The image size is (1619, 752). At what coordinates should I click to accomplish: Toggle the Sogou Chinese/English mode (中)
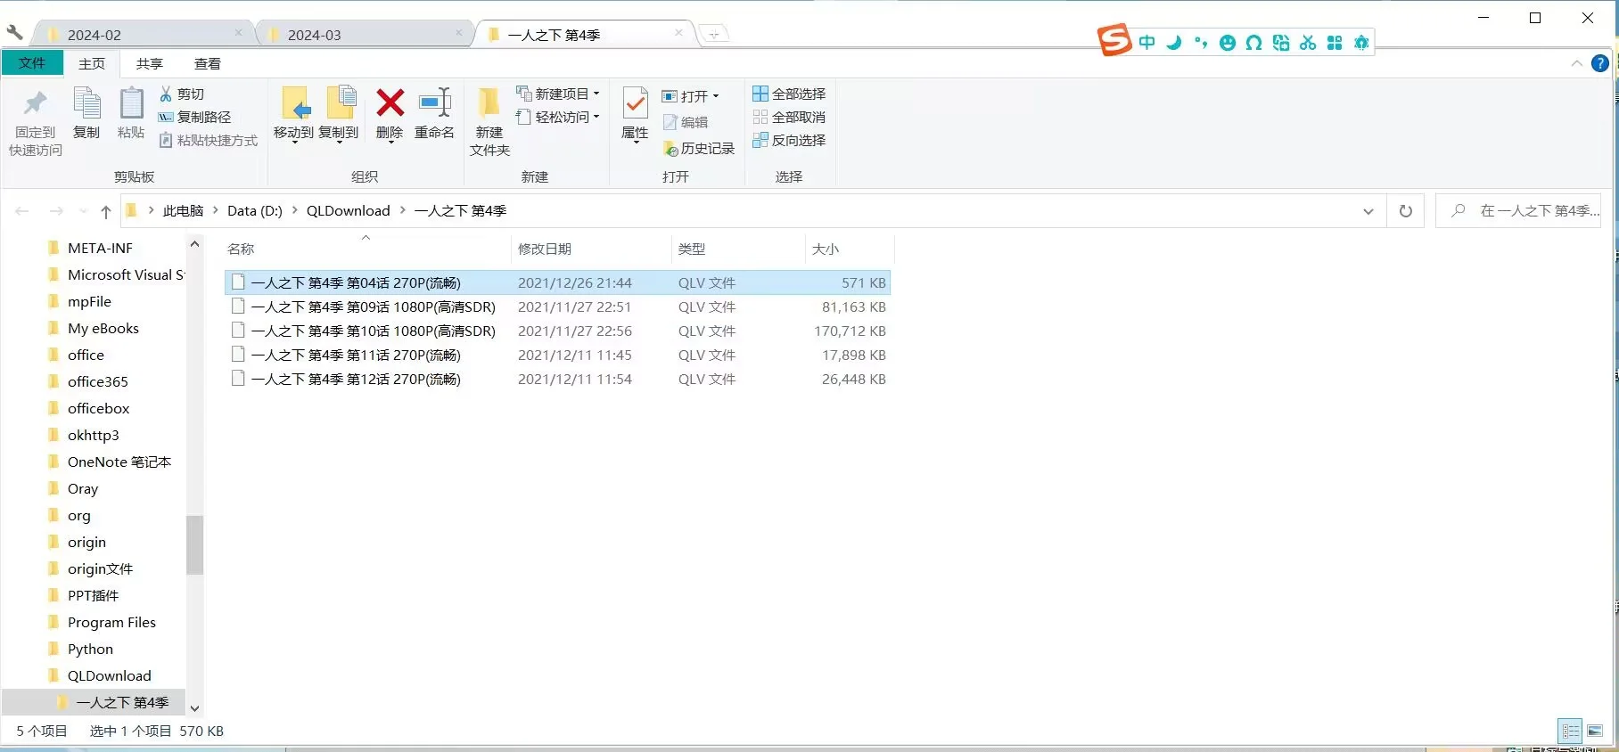pos(1147,42)
